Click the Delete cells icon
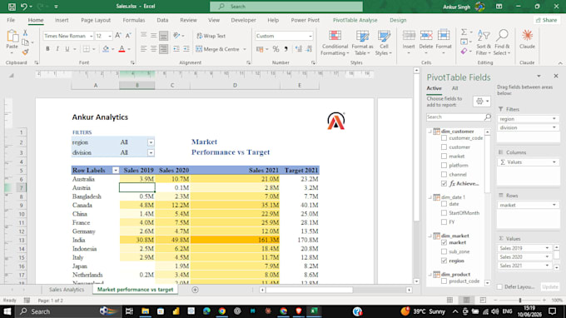This screenshot has height=318, width=566. click(x=426, y=36)
